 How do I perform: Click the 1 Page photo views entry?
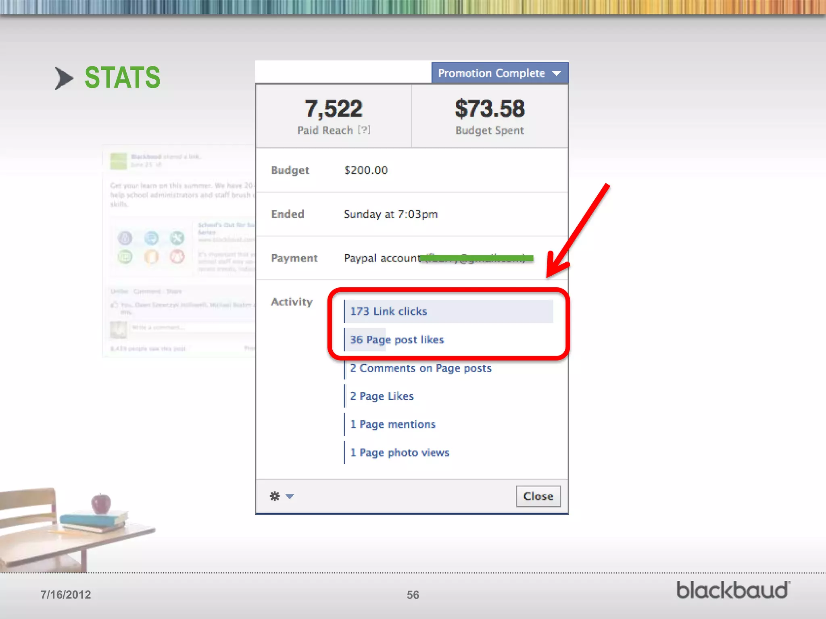[400, 453]
